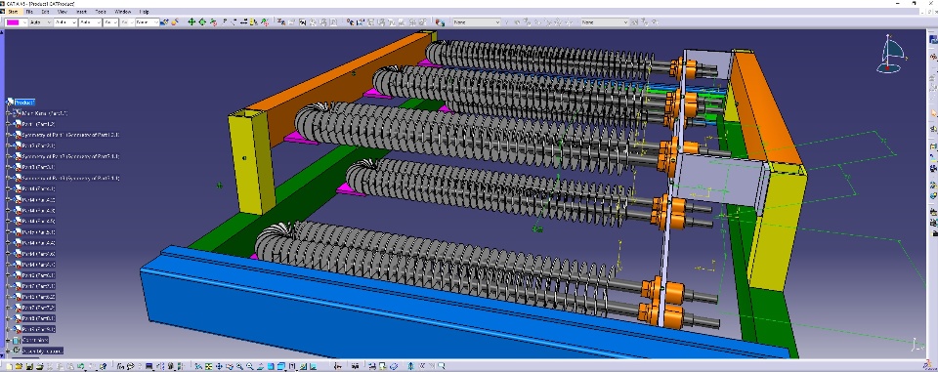Select the Rotate view icon
The height and width of the screenshot is (372, 938).
click(x=229, y=366)
